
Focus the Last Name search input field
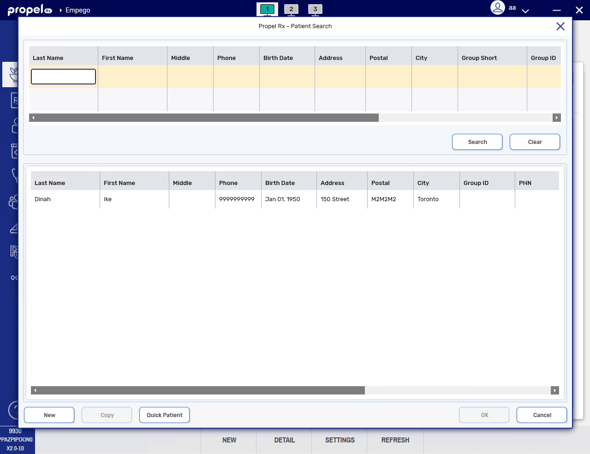63,77
